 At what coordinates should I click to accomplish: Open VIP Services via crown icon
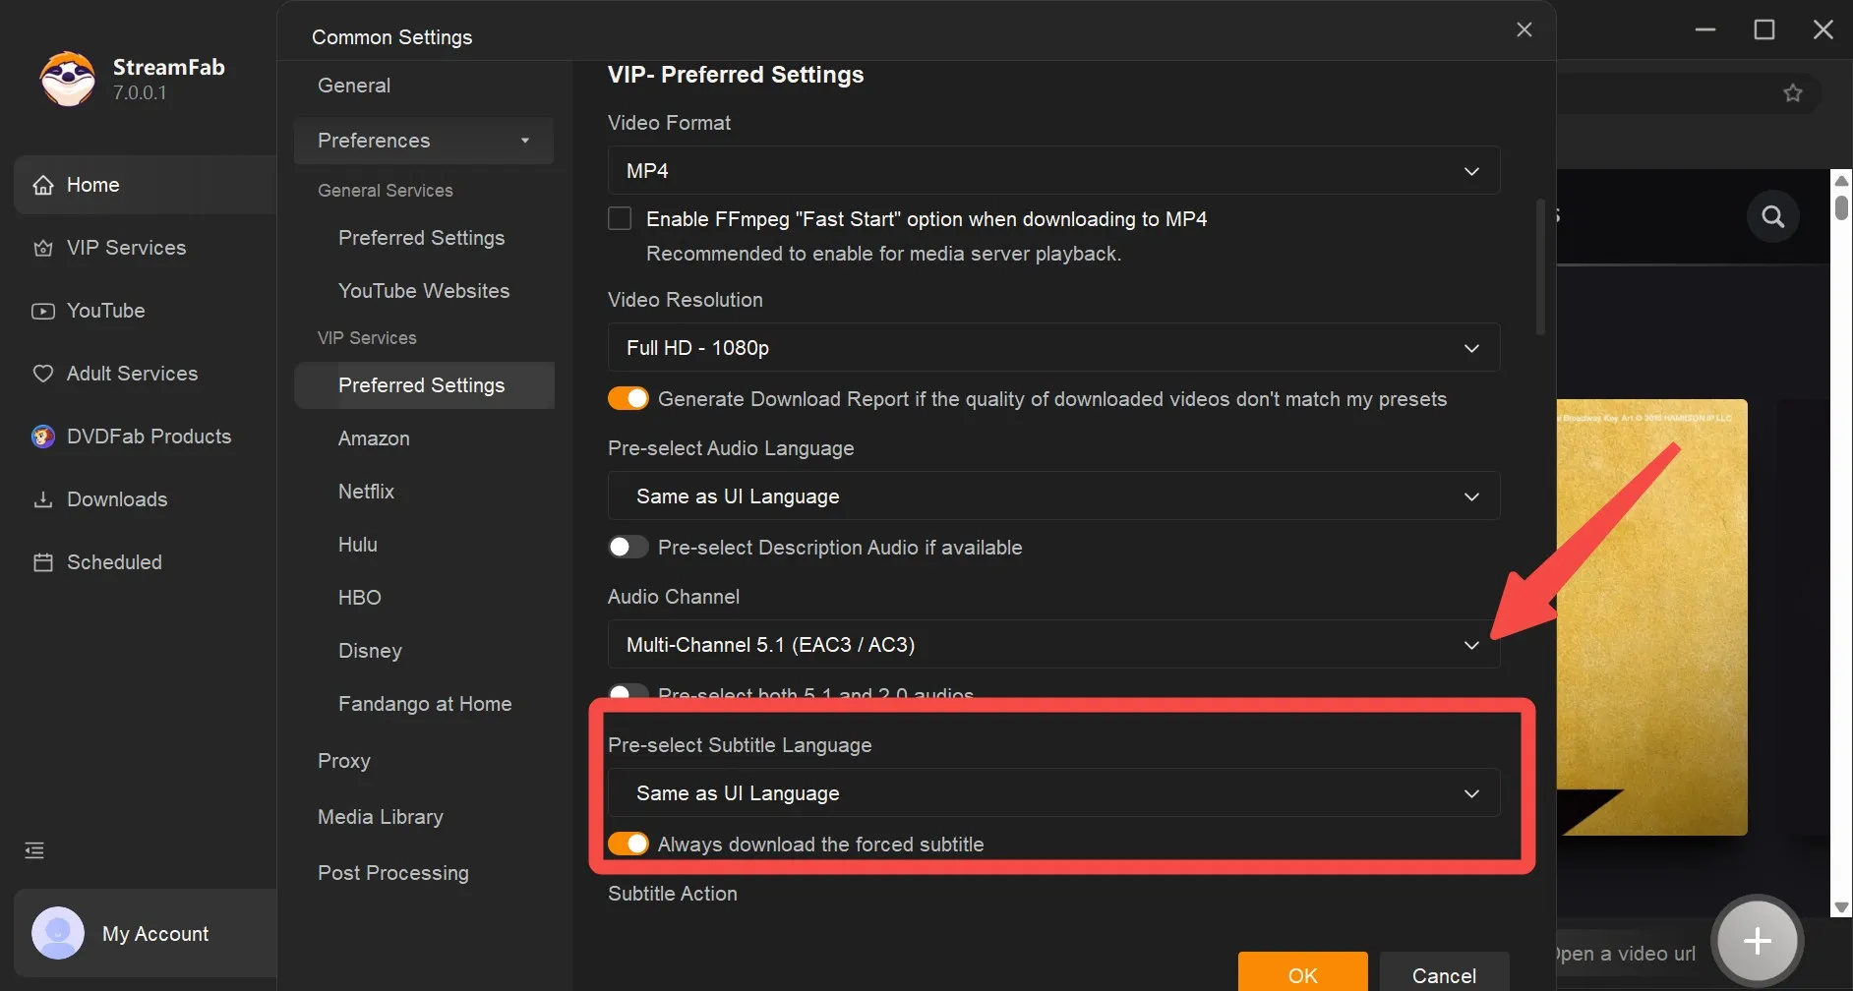(x=43, y=248)
